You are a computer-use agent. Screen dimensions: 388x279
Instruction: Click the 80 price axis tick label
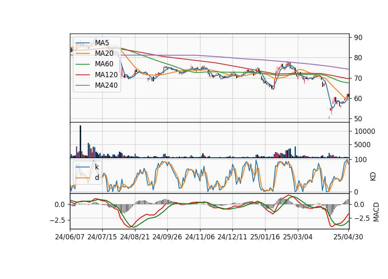pos(358,58)
